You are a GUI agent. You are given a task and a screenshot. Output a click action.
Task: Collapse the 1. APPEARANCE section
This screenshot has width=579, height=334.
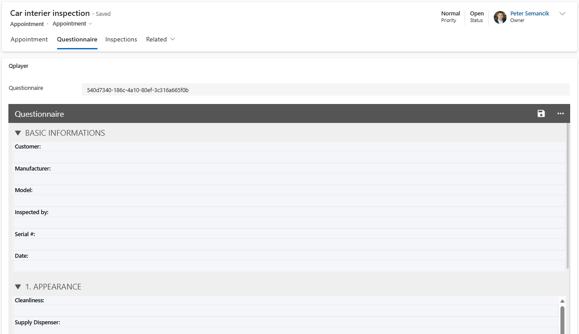[x=18, y=287]
